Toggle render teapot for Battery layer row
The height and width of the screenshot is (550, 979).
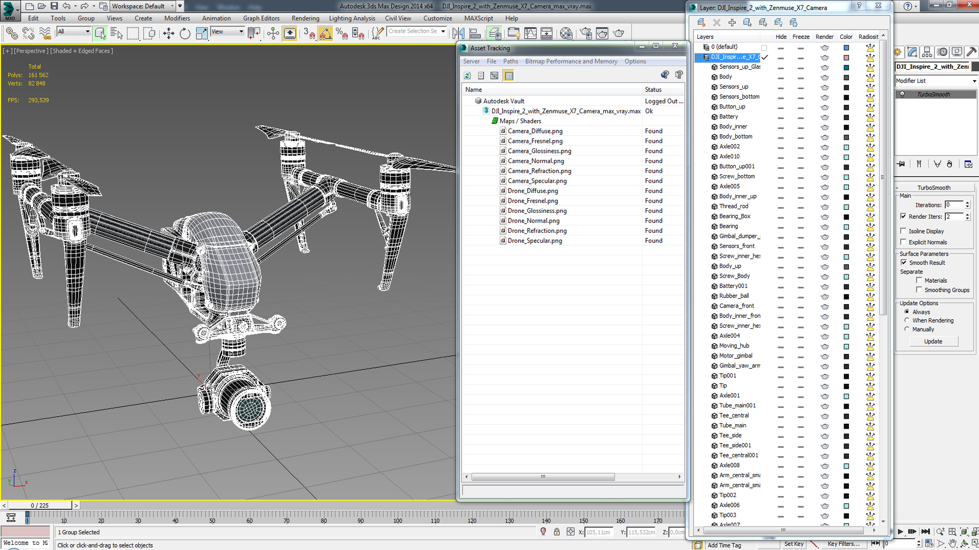coord(825,117)
